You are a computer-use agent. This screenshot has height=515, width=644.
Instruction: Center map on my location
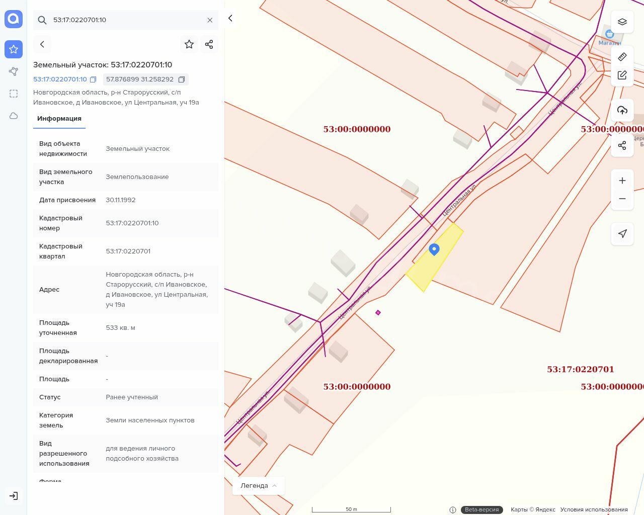(x=622, y=234)
